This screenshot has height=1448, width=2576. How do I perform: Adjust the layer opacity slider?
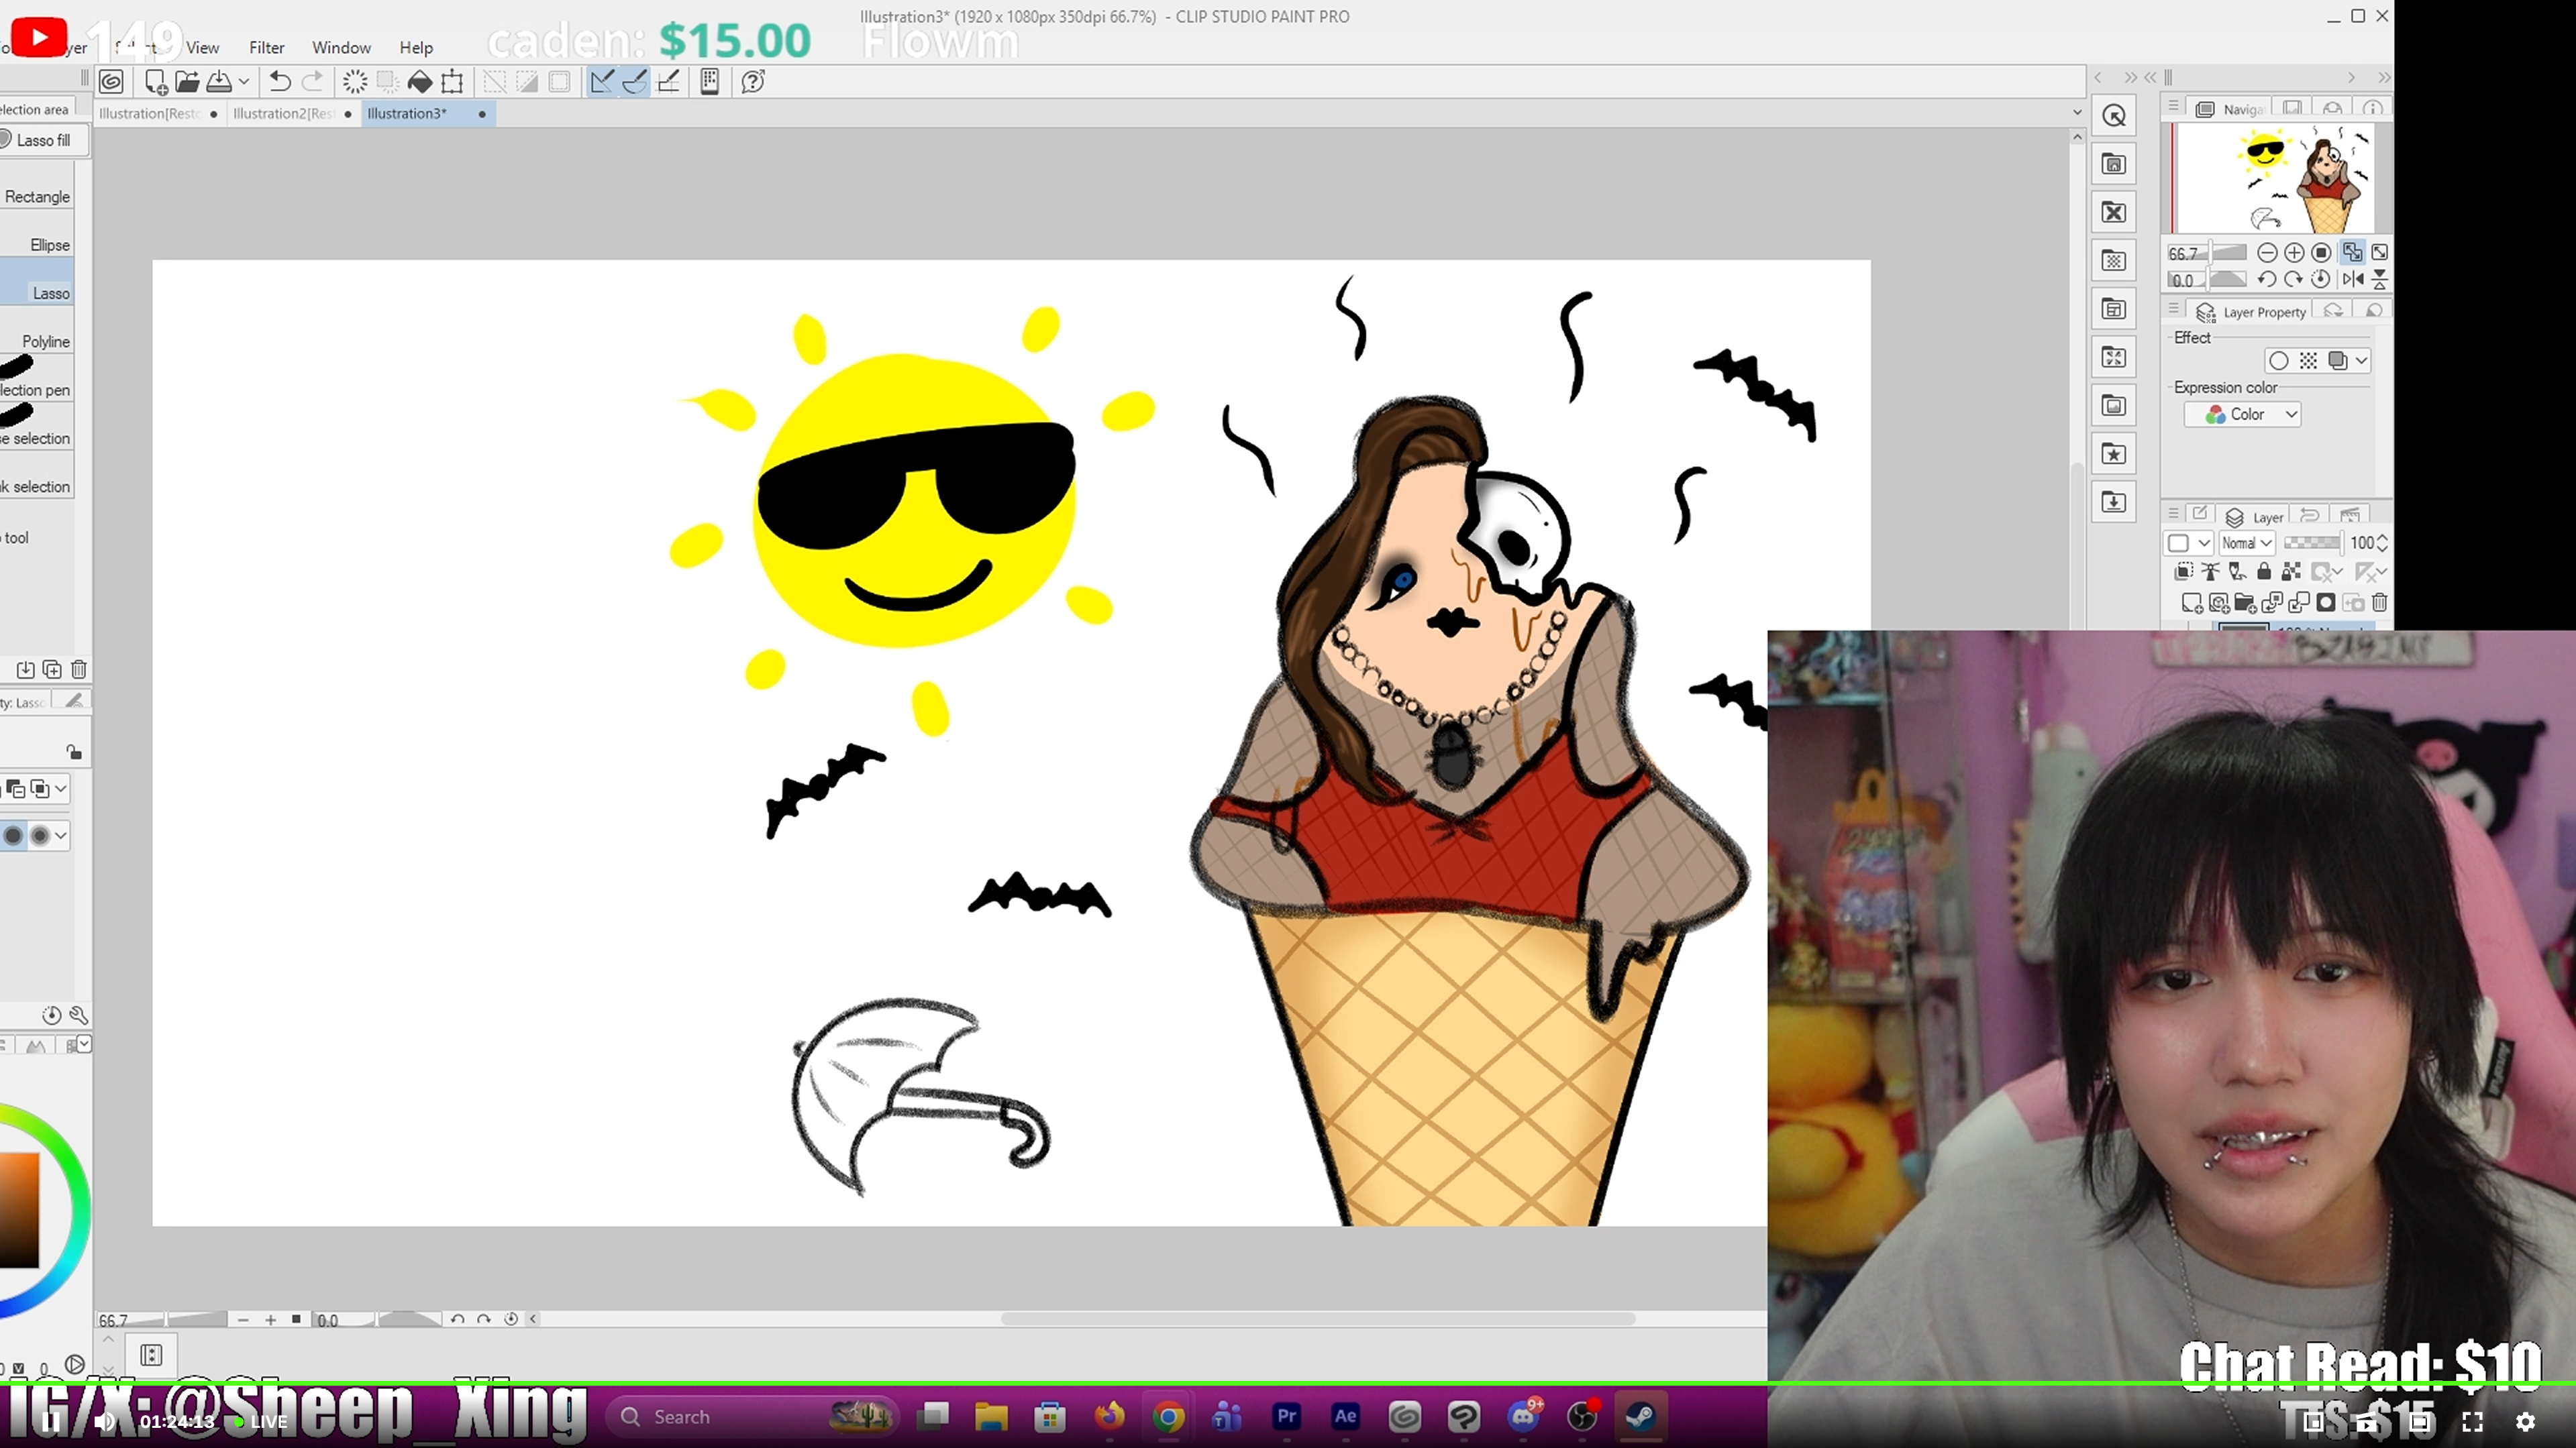[x=2312, y=543]
